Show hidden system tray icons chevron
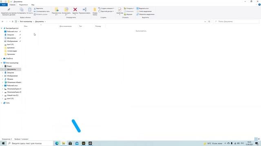Viewport: 261px width, 146px height. tap(225, 143)
